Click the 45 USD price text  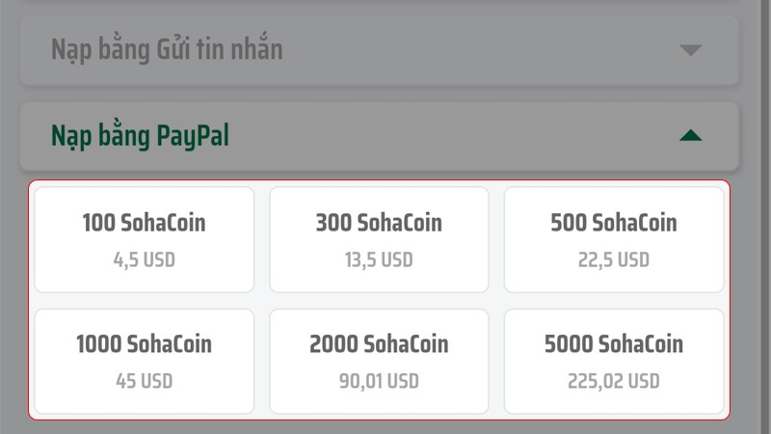pos(144,381)
